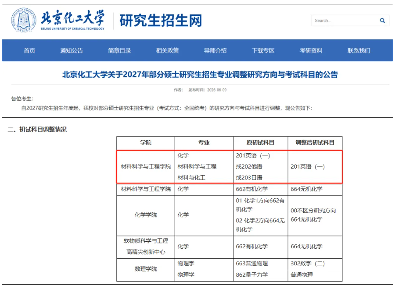395x289 pixels.
Task: Click the announcement headline about 2027年
Action: point(200,74)
